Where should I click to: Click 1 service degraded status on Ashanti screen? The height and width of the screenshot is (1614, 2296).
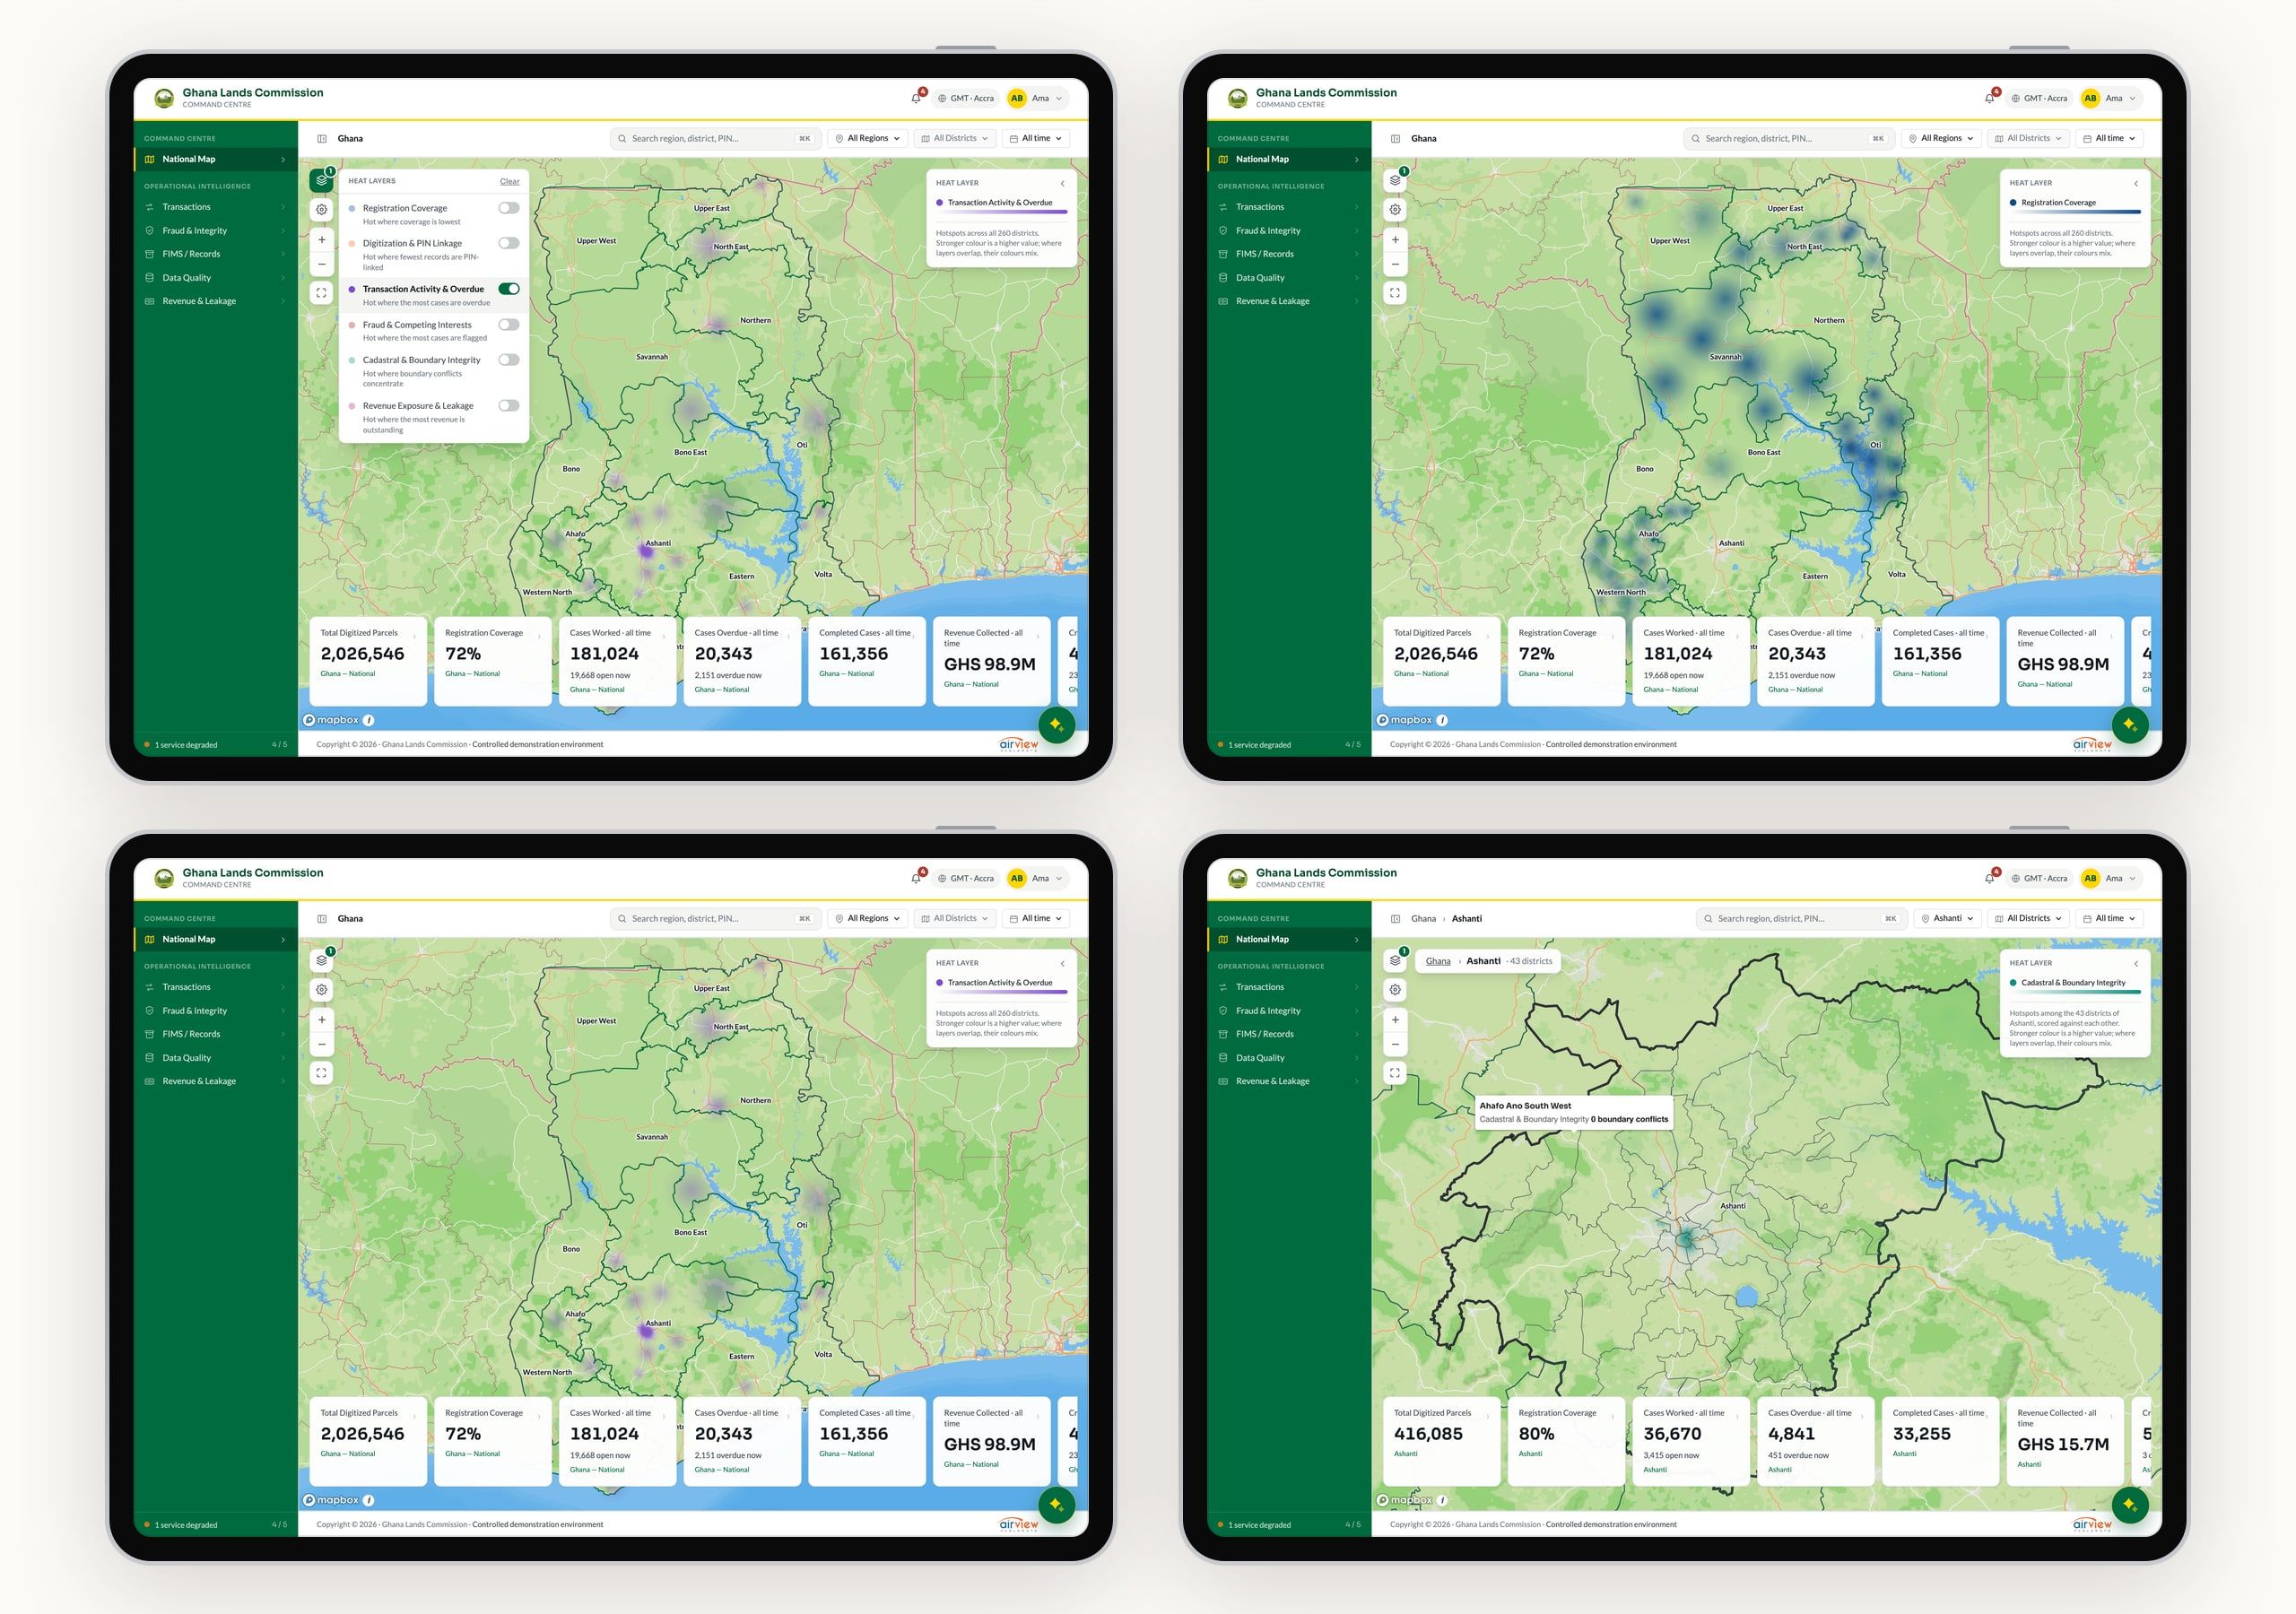pyautogui.click(x=1254, y=1525)
